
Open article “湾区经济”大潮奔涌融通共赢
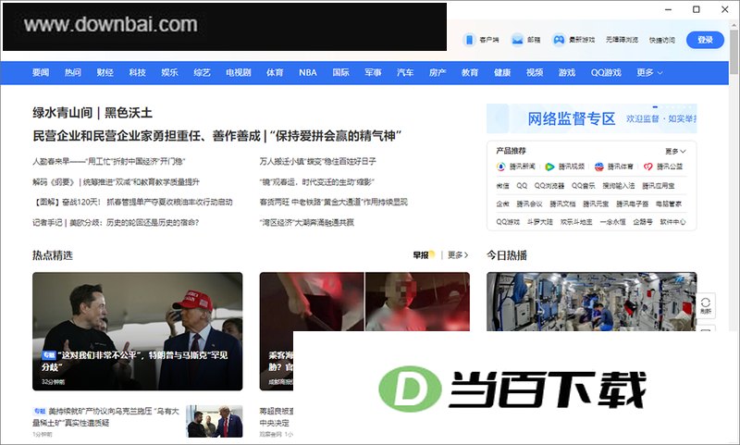click(x=307, y=222)
